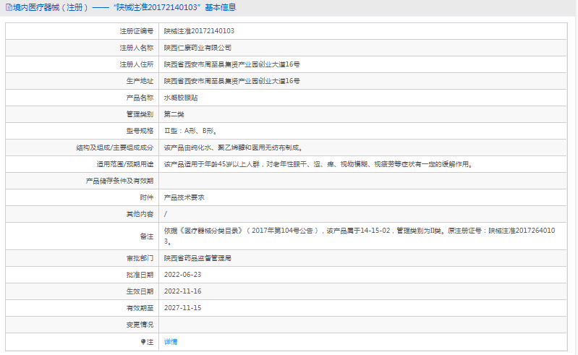Click attachment value 产品技术要求
The width and height of the screenshot is (578, 355).
(x=184, y=197)
